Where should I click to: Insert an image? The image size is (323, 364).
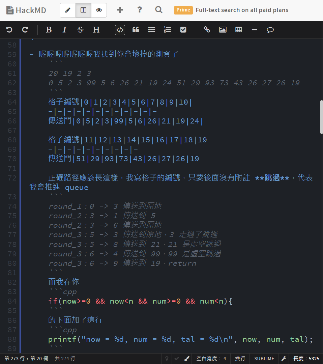click(223, 30)
